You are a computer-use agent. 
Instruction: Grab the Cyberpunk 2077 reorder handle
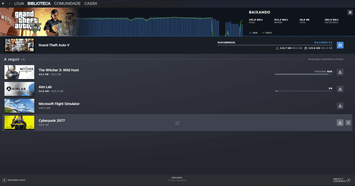coord(177,123)
